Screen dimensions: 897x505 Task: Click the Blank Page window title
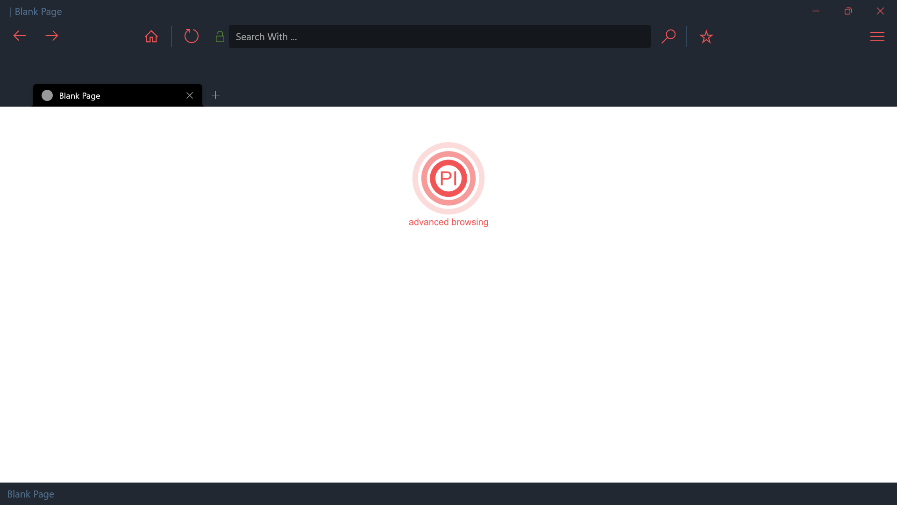pyautogui.click(x=38, y=11)
